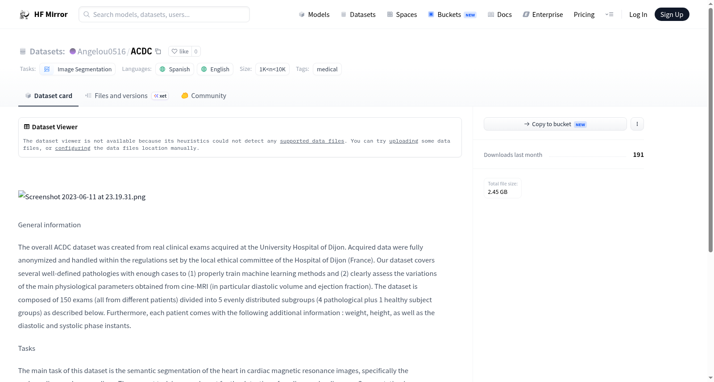Viewport: 714px width, 382px height.
Task: Click the ACDC dataset title
Action: [x=141, y=51]
